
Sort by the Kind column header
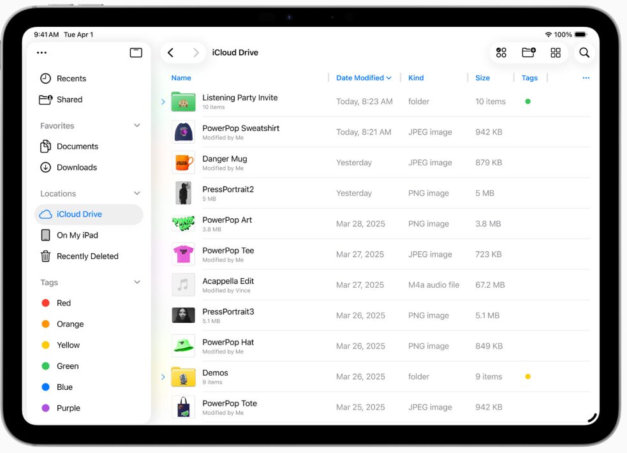[x=416, y=78]
